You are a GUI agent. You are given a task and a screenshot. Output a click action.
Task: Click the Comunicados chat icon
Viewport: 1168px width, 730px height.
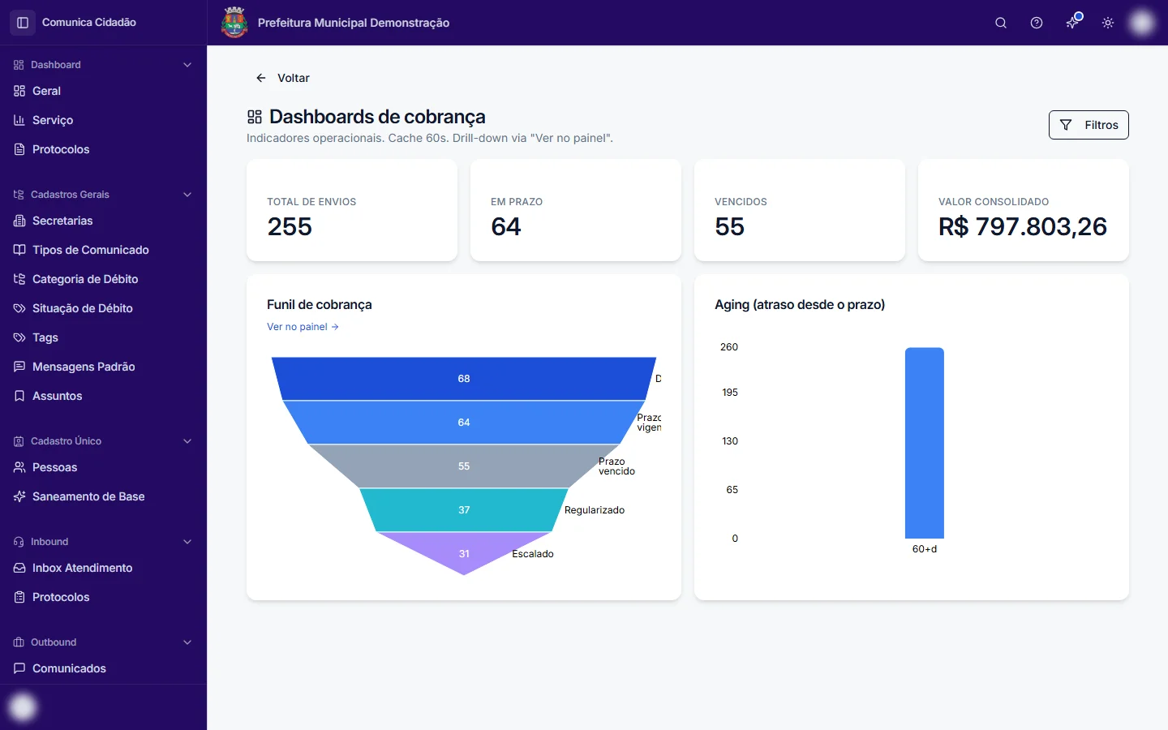point(19,668)
